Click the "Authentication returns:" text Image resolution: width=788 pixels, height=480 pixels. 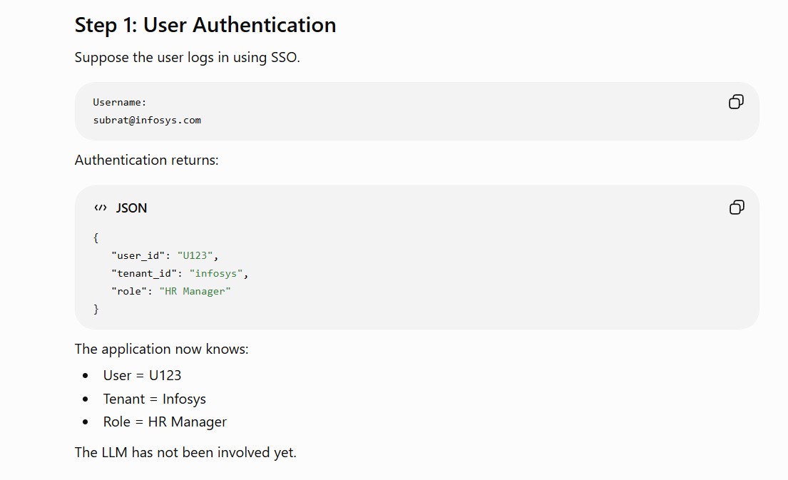147,160
